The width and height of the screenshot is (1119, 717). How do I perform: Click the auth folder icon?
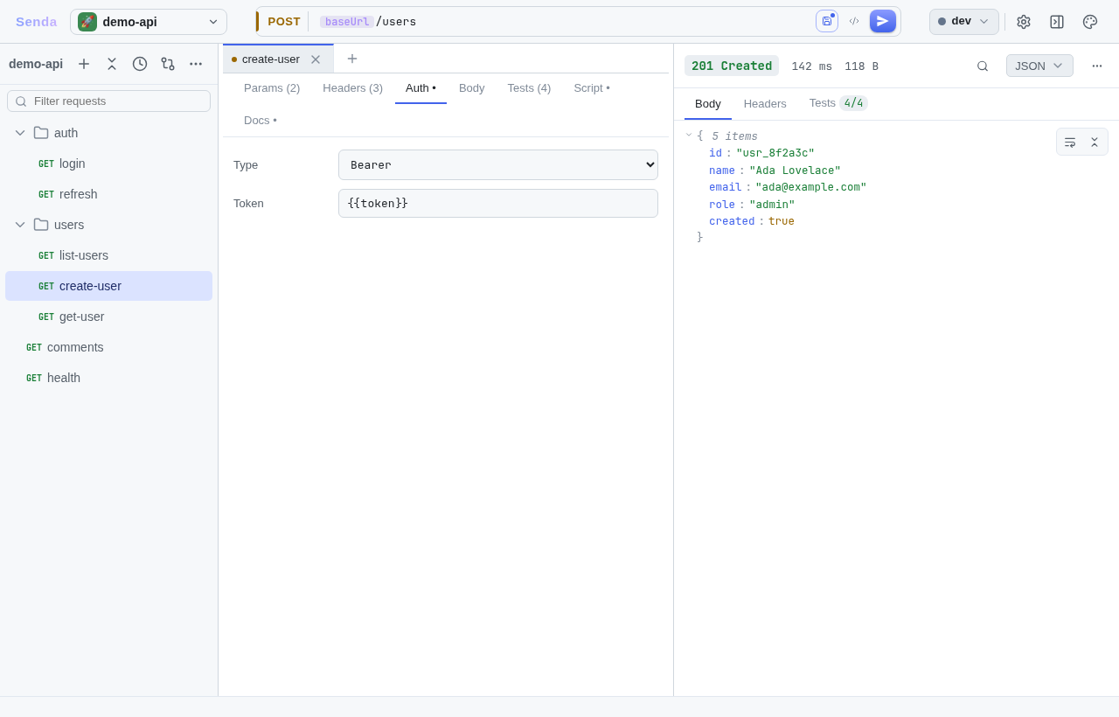click(41, 133)
